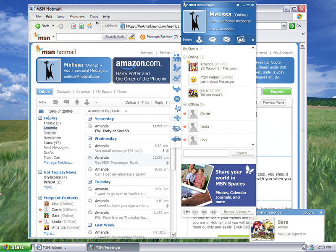Click the Search button in Messenger

coord(241,153)
